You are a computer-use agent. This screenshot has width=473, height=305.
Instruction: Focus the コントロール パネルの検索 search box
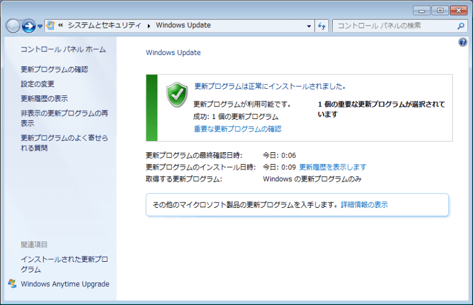395,26
